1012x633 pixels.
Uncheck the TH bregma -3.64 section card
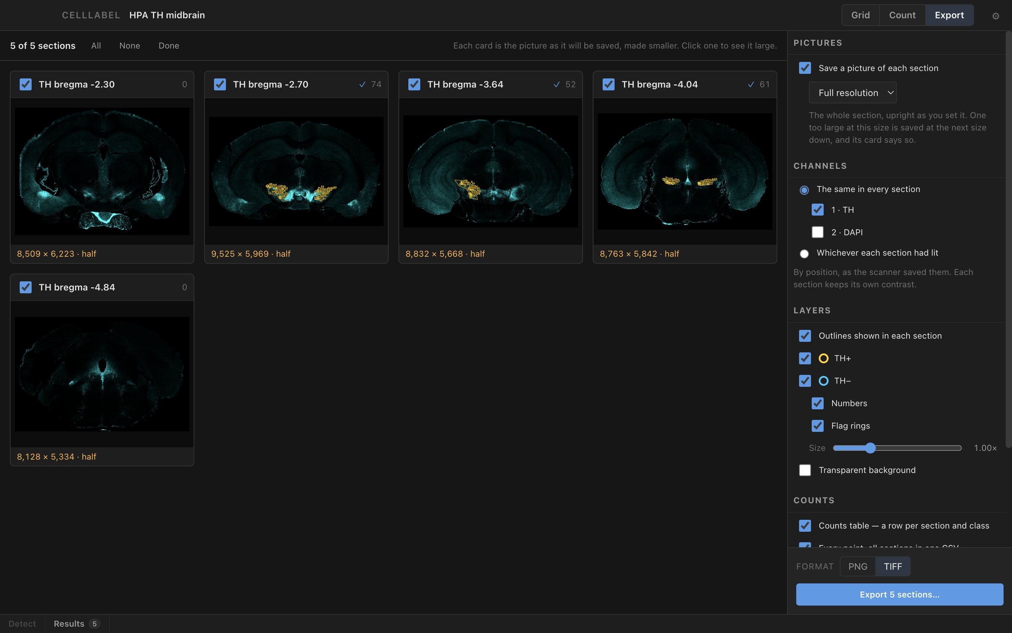pyautogui.click(x=414, y=84)
